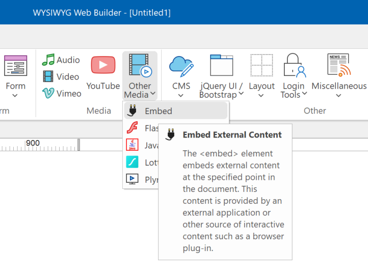Open the CMS dropdown chevron
This screenshot has height=277, width=368.
(x=181, y=95)
